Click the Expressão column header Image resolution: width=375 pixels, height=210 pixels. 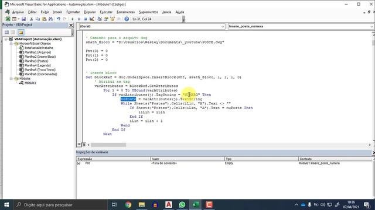click(113, 159)
